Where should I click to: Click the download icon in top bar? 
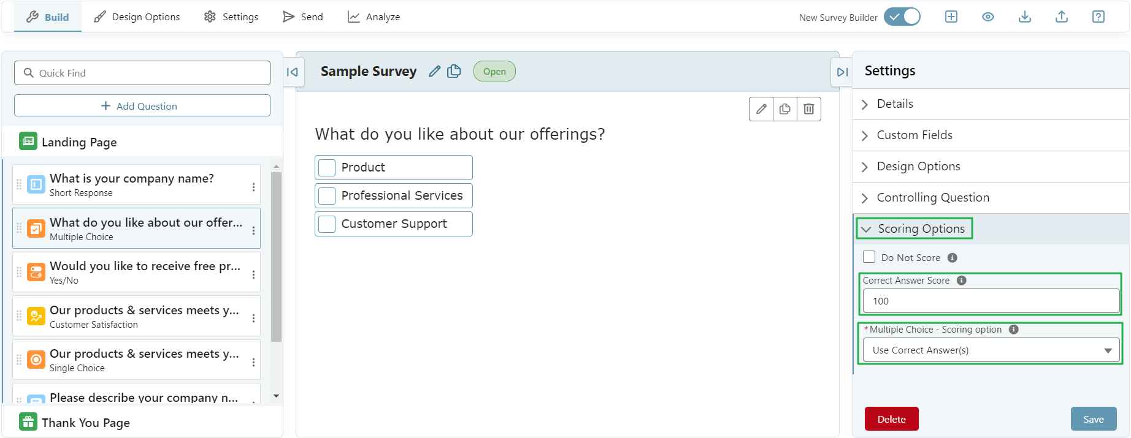pyautogui.click(x=1025, y=17)
